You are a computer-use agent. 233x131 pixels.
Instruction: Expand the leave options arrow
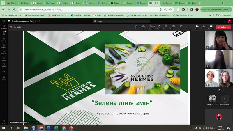coord(229,27)
